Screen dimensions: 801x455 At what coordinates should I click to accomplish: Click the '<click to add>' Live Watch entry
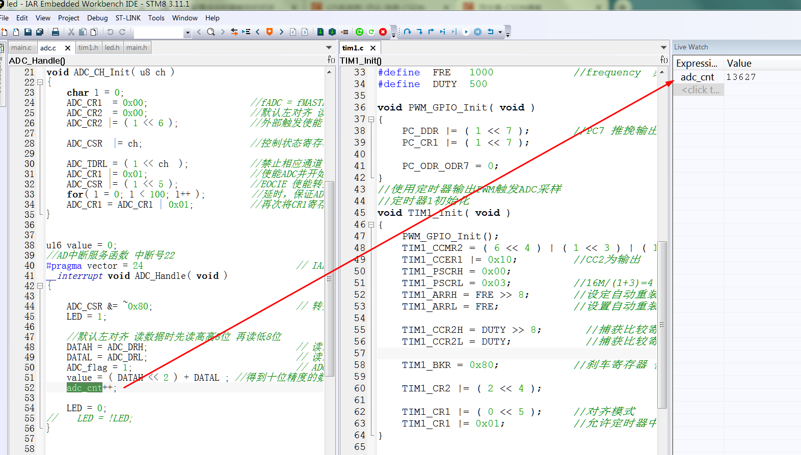701,90
